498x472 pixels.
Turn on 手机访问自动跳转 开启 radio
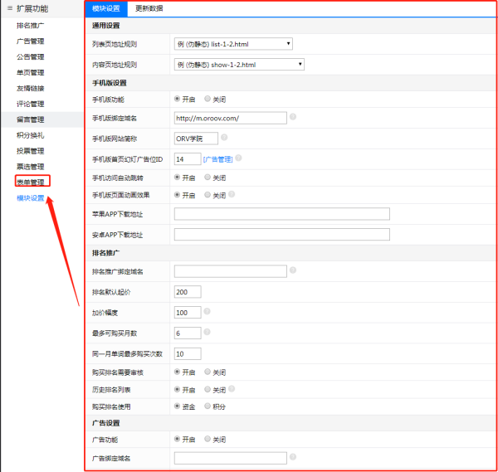[178, 178]
